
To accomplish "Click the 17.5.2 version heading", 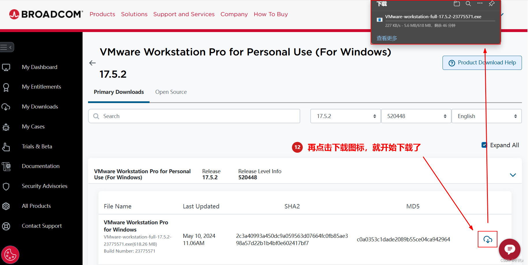I will pyautogui.click(x=113, y=74).
